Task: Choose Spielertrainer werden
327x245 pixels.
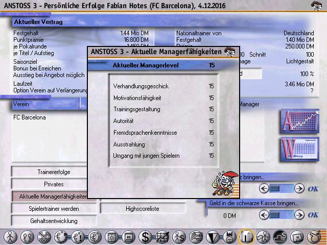Action: [x=54, y=209]
